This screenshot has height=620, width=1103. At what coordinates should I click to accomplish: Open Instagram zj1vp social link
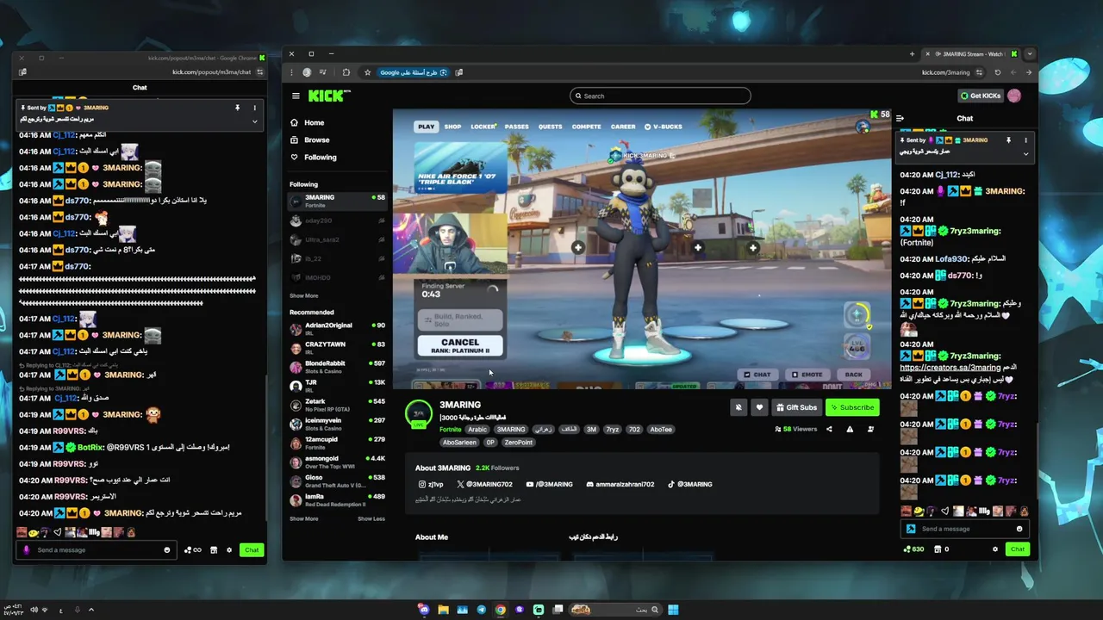click(x=431, y=484)
